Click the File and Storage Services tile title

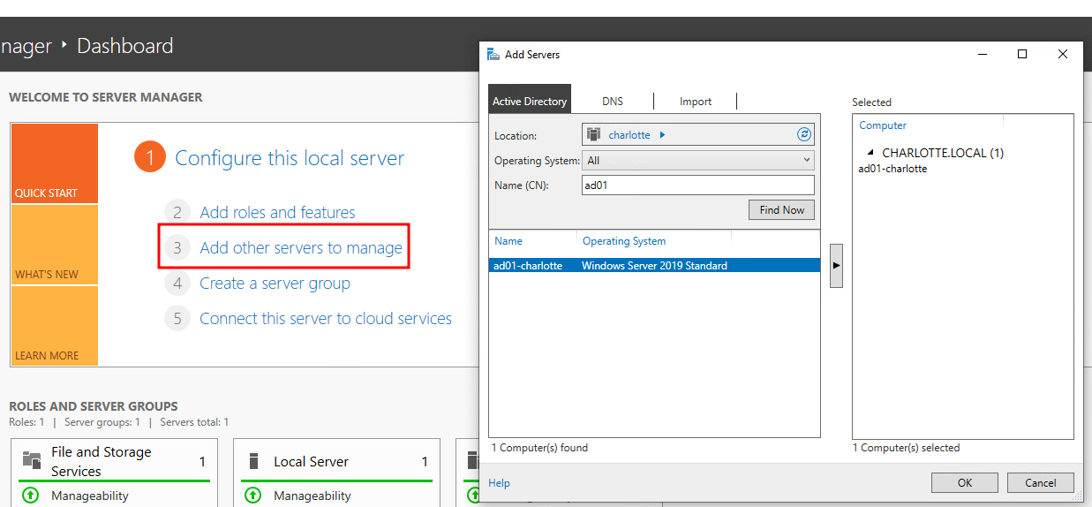102,461
